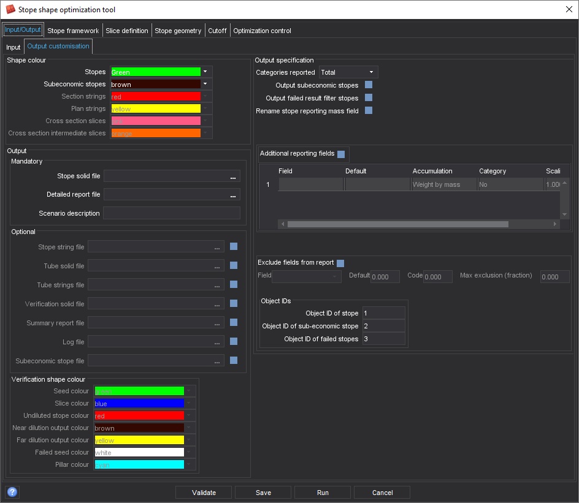Open the Subeconomic stopes colour dropdown arrow
The image size is (579, 503).
click(205, 84)
